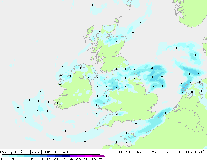Image resolution: width=207 pixels, height=160 pixels.
Task: Click the legend scale value 25
Action: [x=63, y=159]
